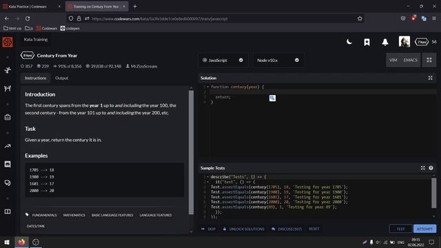Image resolution: width=441 pixels, height=248 pixels.
Task: Click the red extension icon in toolbar
Action: pos(413,19)
